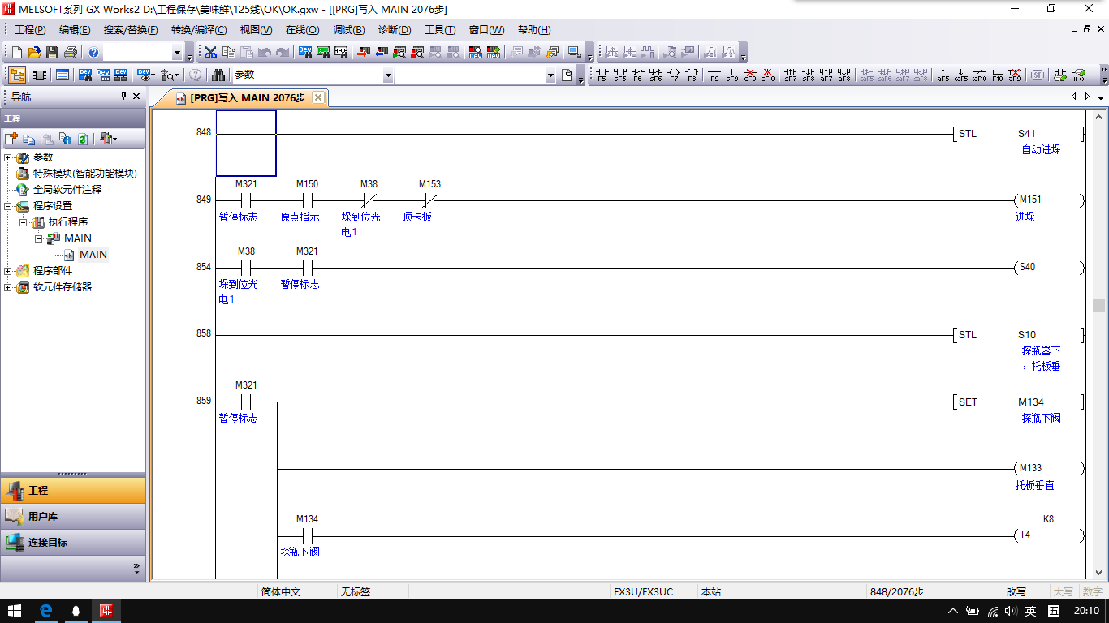The image size is (1109, 623).
Task: Insert normally open contact F5
Action: click(x=602, y=75)
